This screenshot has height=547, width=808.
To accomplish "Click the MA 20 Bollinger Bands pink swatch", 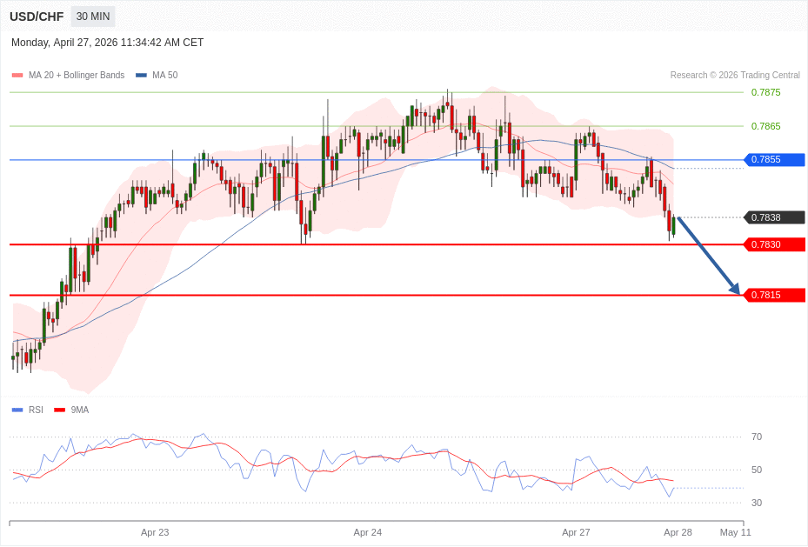I will pos(17,76).
